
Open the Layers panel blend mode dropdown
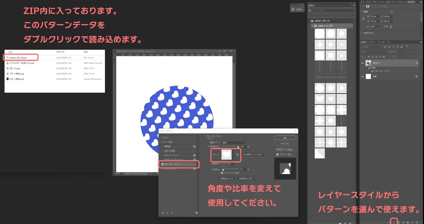click(x=373, y=52)
